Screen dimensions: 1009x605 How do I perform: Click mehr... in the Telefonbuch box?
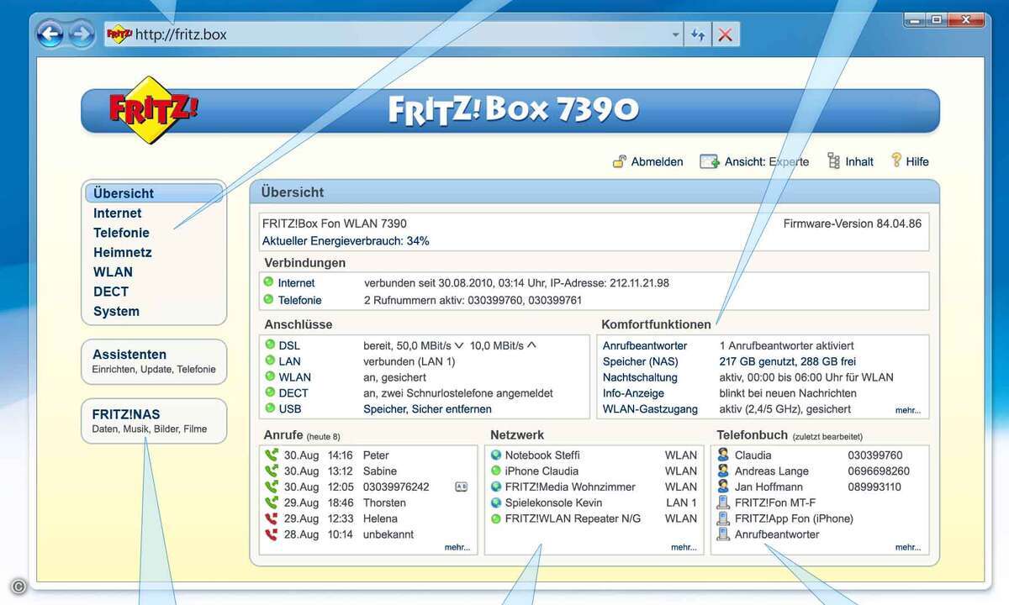click(908, 547)
